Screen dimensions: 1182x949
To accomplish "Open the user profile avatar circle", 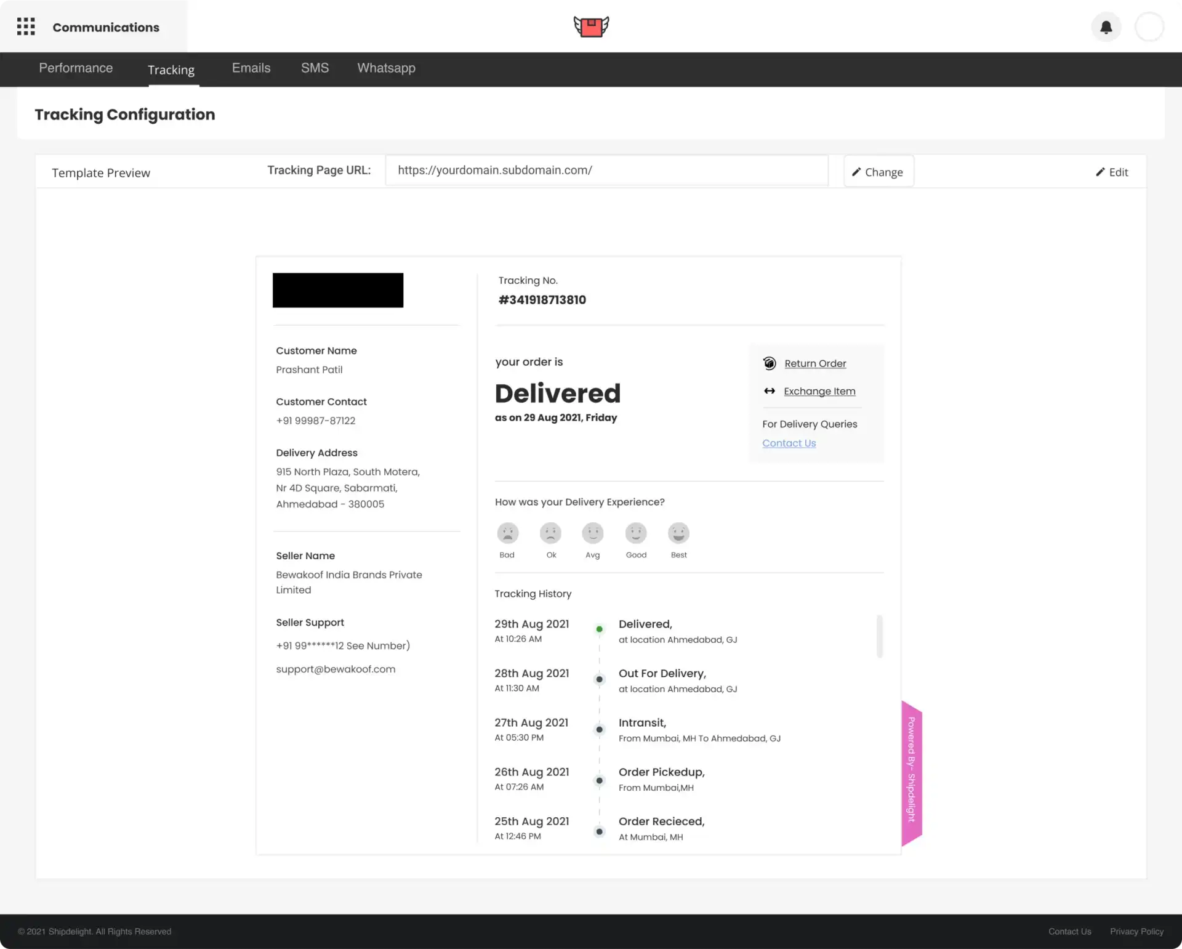I will pos(1149,27).
